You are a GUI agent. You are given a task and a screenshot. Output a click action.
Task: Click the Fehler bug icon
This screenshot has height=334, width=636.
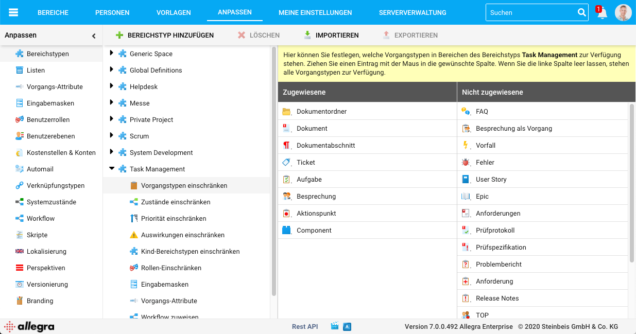point(466,162)
